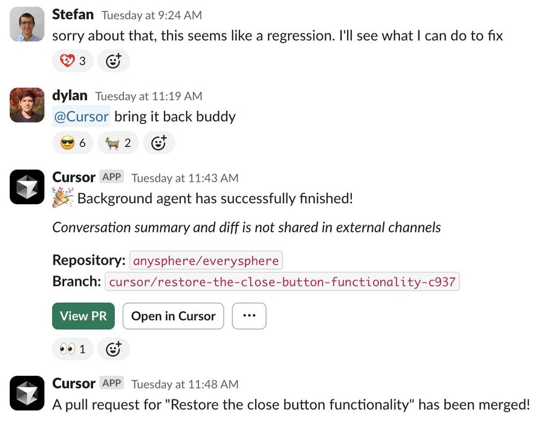Click the Cursor app icon at 11:48 AM
The height and width of the screenshot is (423, 538).
tap(27, 393)
